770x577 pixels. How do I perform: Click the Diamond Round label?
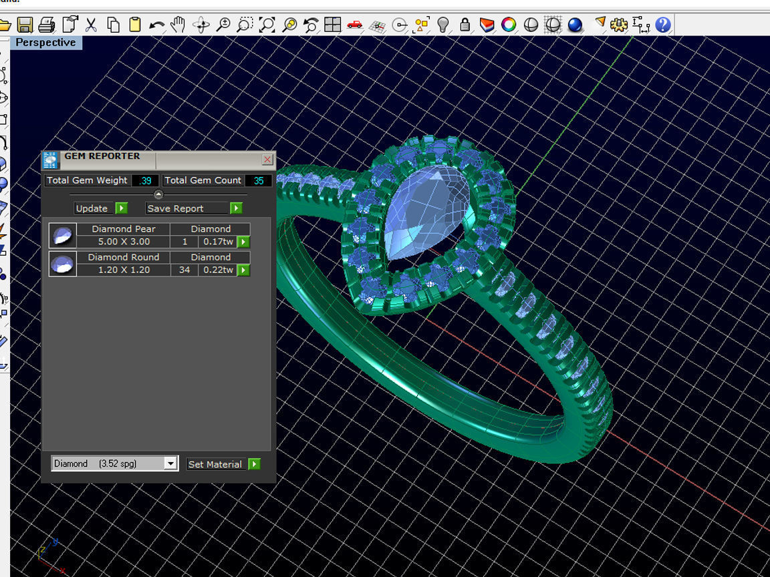click(124, 258)
